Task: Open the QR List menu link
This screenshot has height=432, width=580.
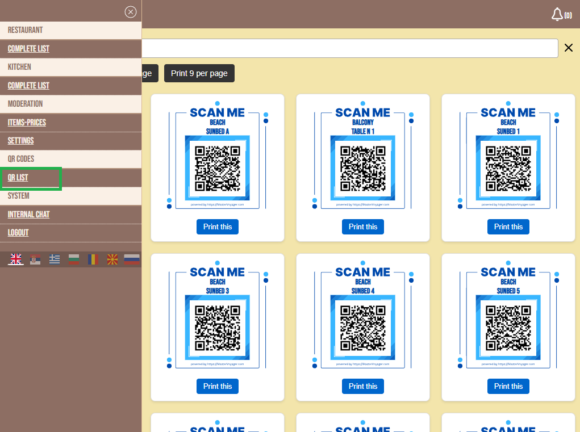Action: coord(18,178)
